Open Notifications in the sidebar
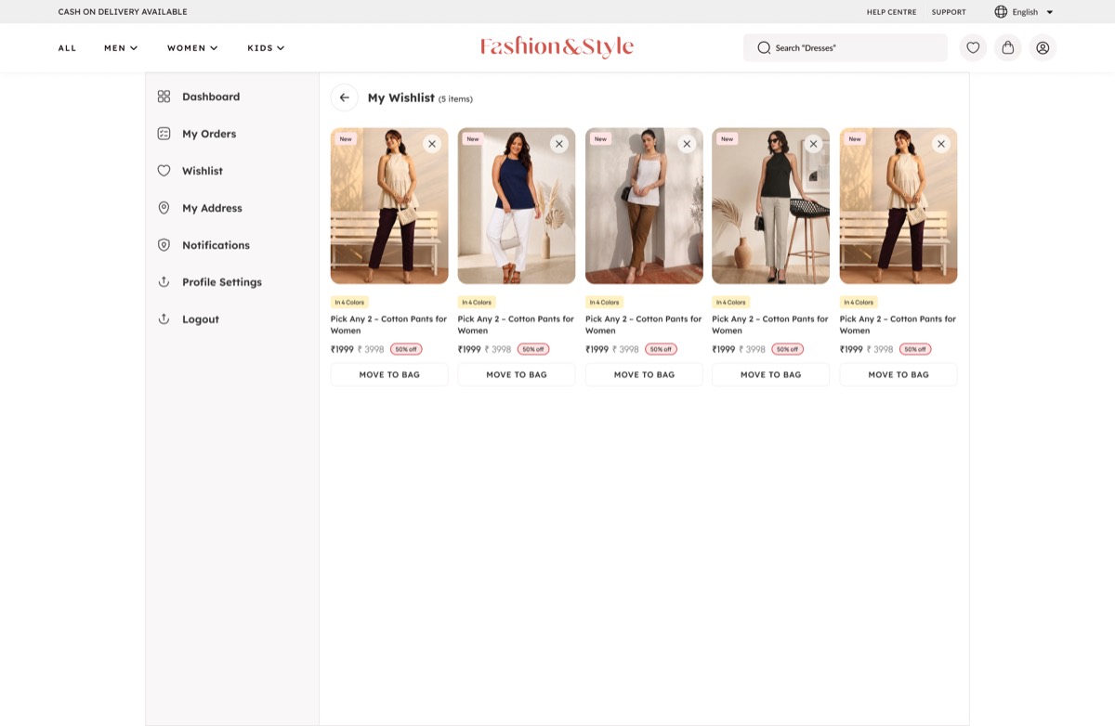Image resolution: width=1115 pixels, height=726 pixels. (216, 245)
